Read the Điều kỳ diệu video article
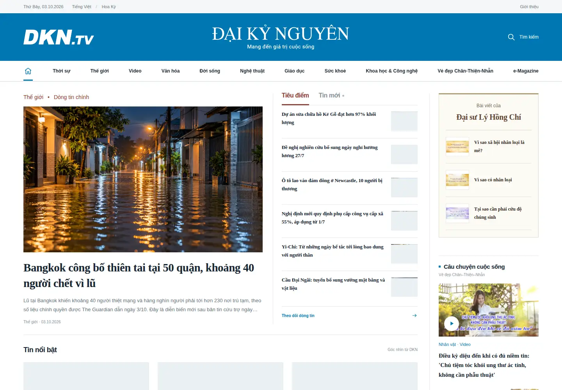The image size is (562, 390). coord(484,365)
